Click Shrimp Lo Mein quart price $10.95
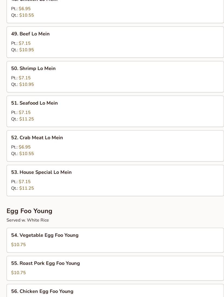The width and height of the screenshot is (224, 297). click(x=26, y=84)
